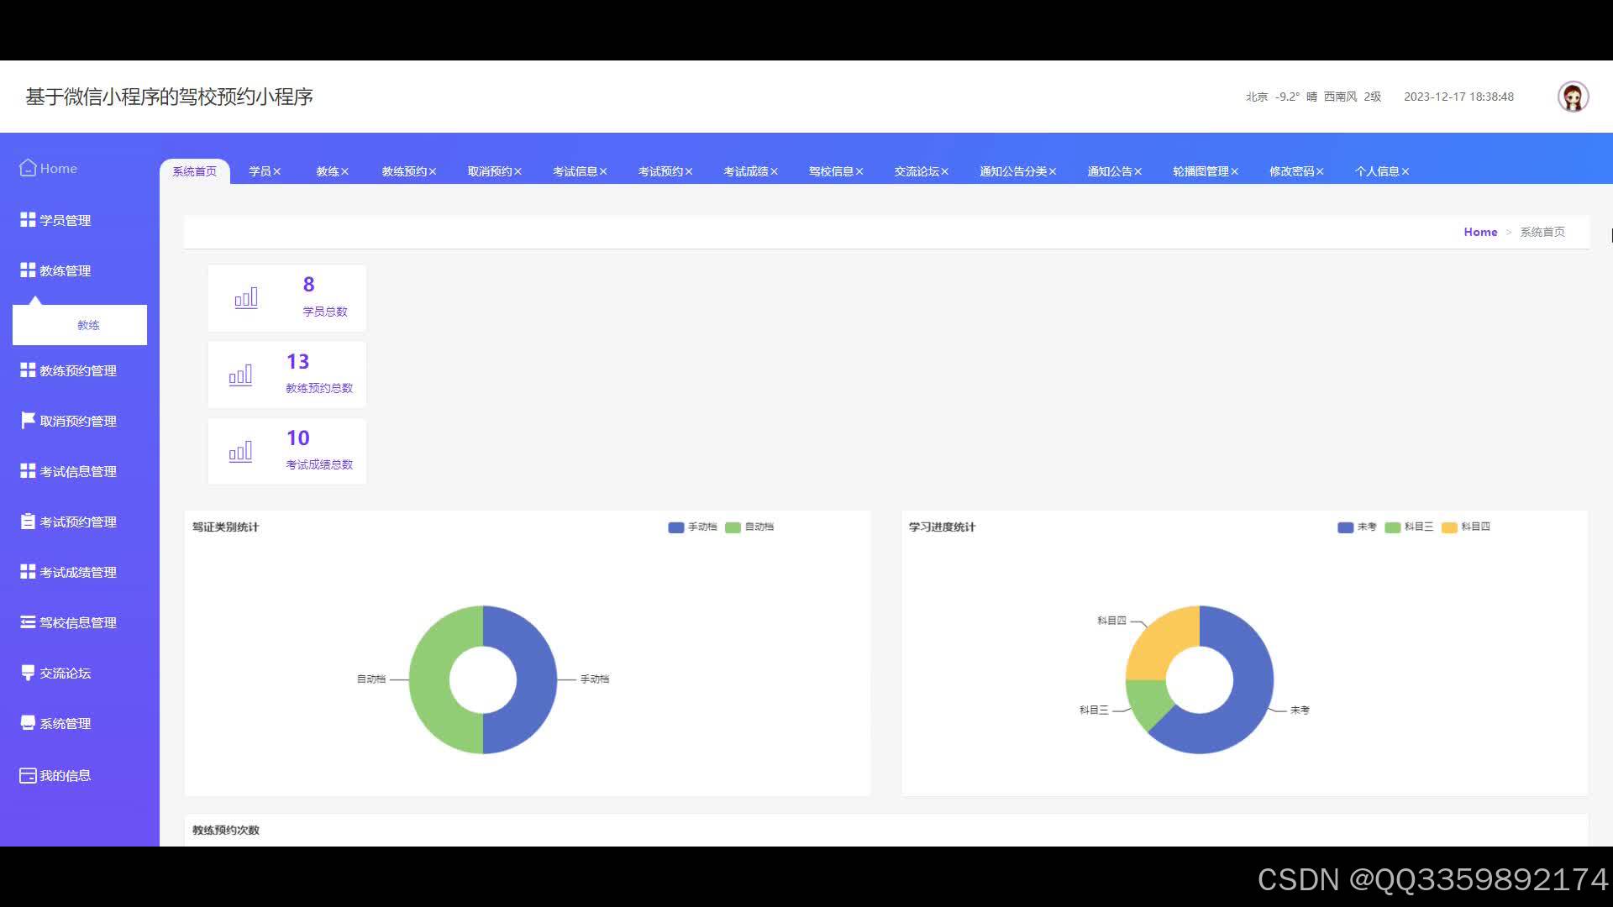The height and width of the screenshot is (907, 1613).
Task: Click the list icon beside 驾校信息管理
Action: (x=28, y=621)
